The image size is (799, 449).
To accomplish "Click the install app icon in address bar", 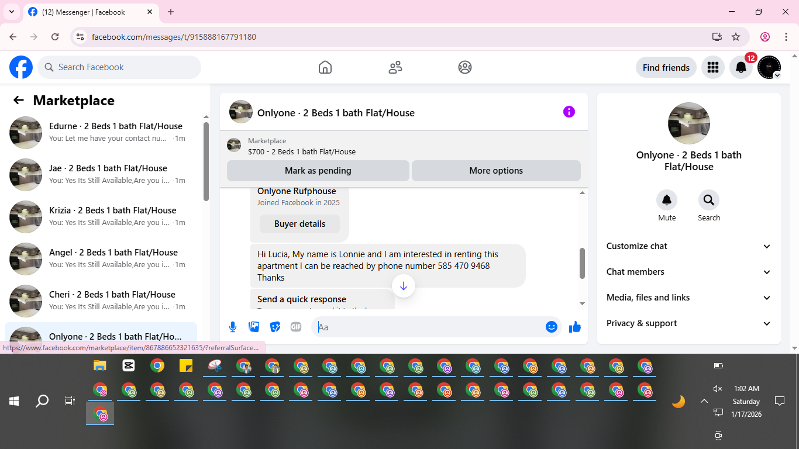I will (x=717, y=37).
